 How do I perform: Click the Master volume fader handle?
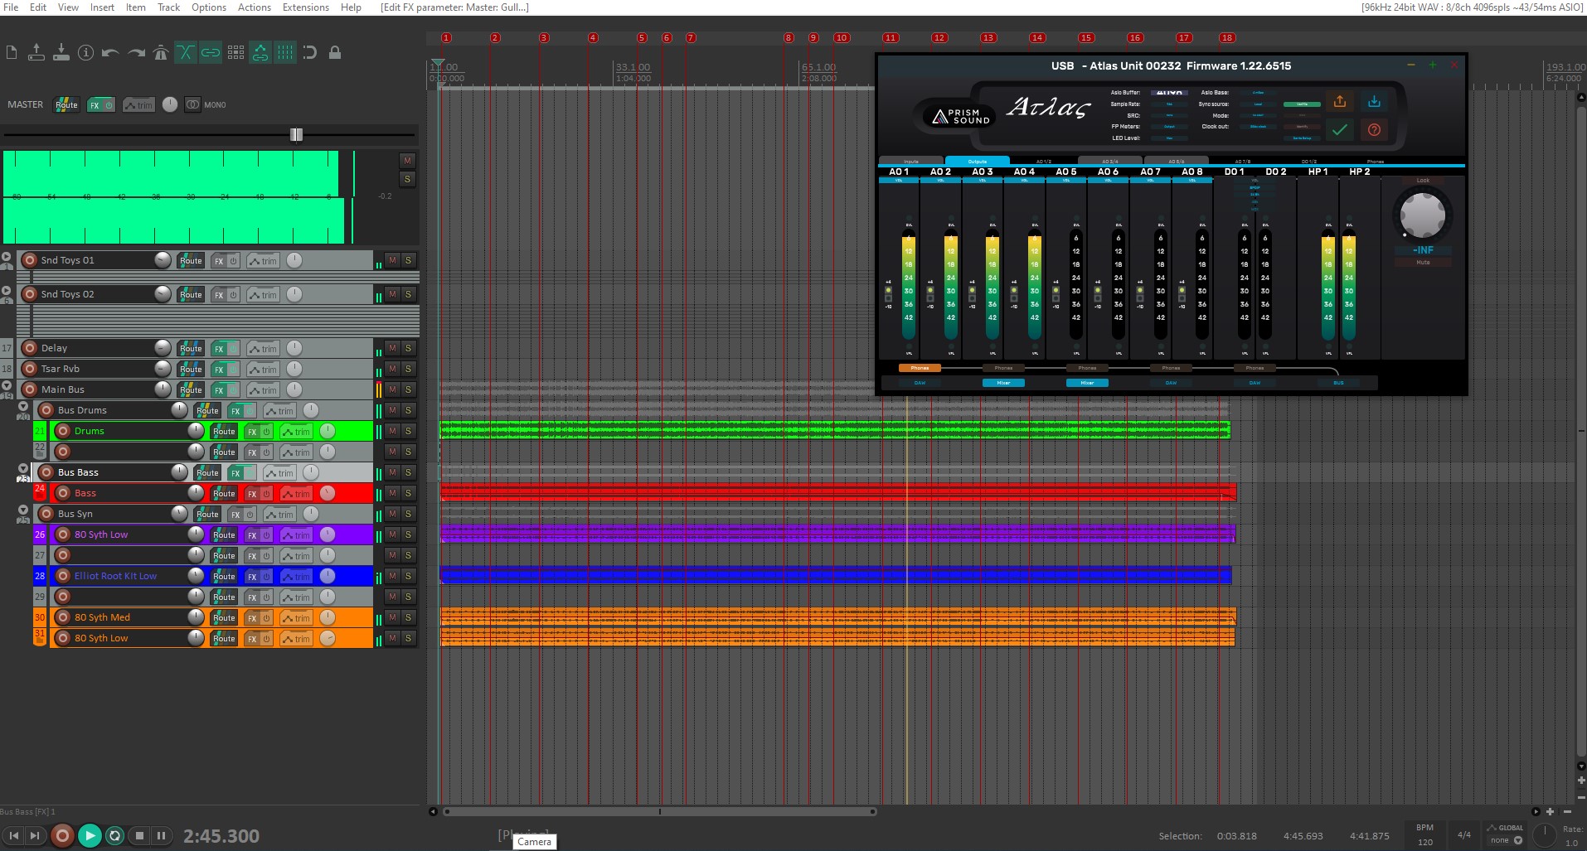click(296, 134)
